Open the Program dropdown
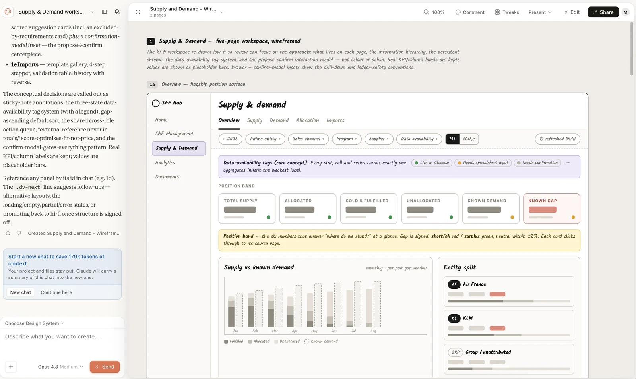The height and width of the screenshot is (379, 636). coord(347,139)
